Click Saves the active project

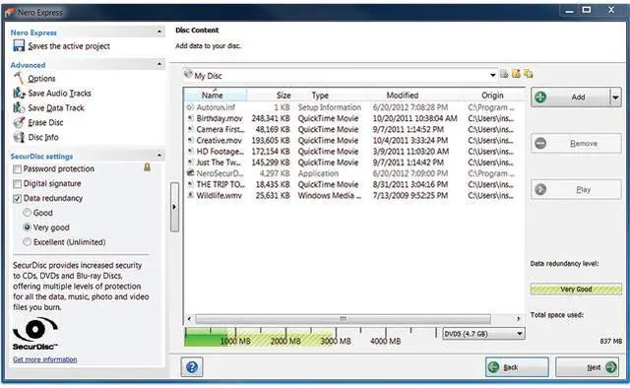(69, 46)
